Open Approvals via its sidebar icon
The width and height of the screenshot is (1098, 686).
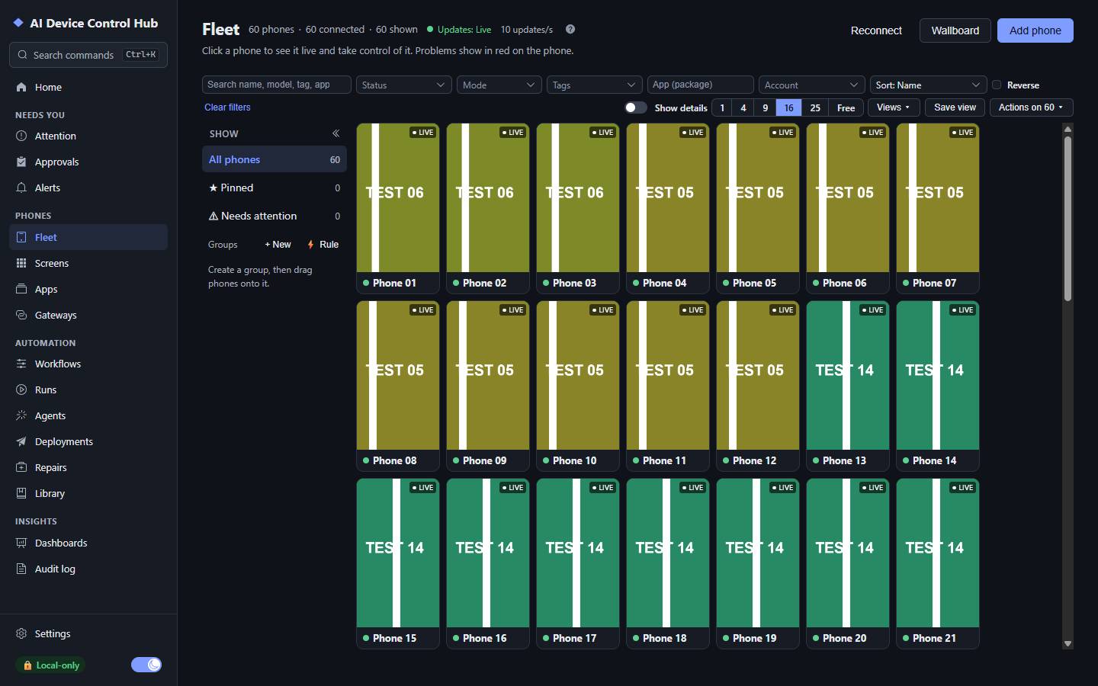21,162
